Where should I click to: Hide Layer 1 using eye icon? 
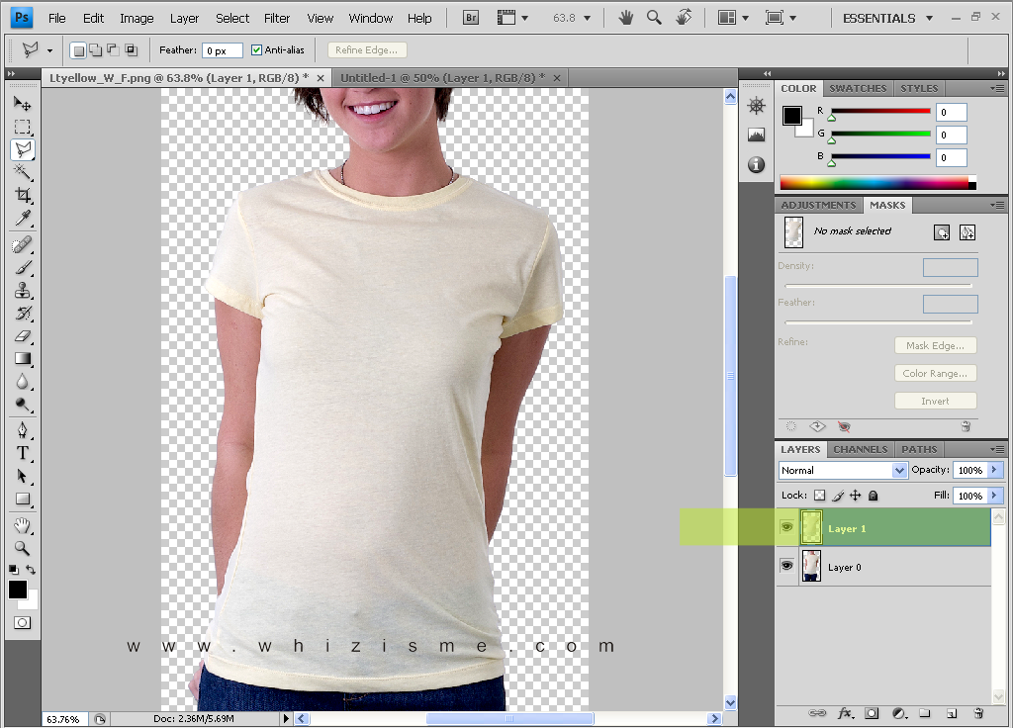pyautogui.click(x=787, y=527)
